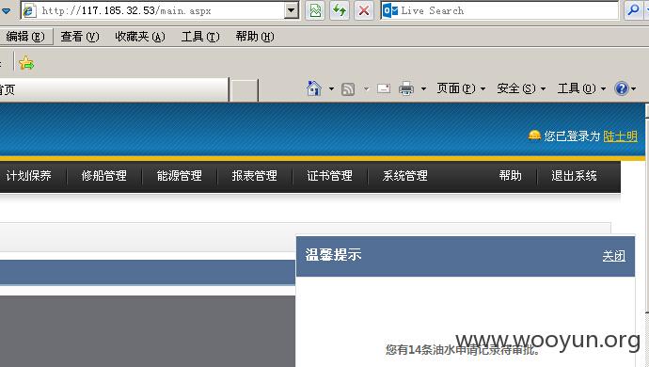
Task: Open the blue Help question mark icon
Action: tap(622, 88)
